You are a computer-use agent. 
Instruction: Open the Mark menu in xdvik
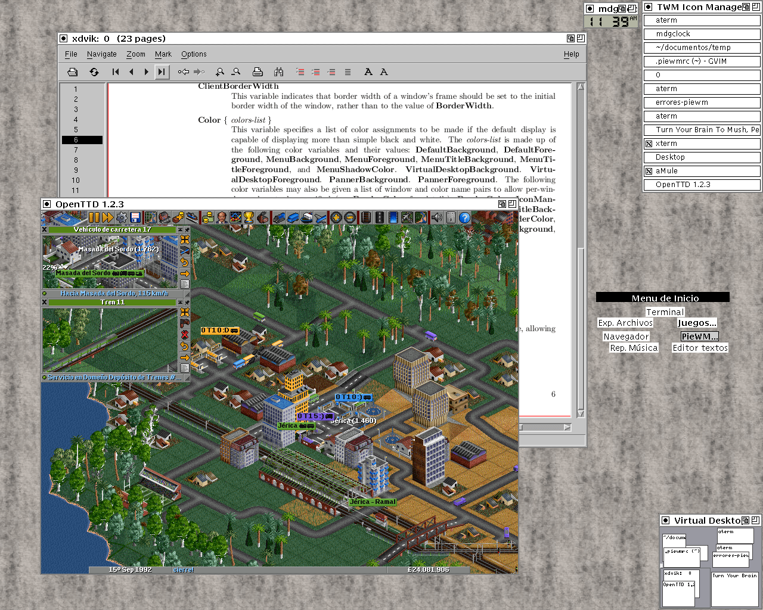coord(163,54)
